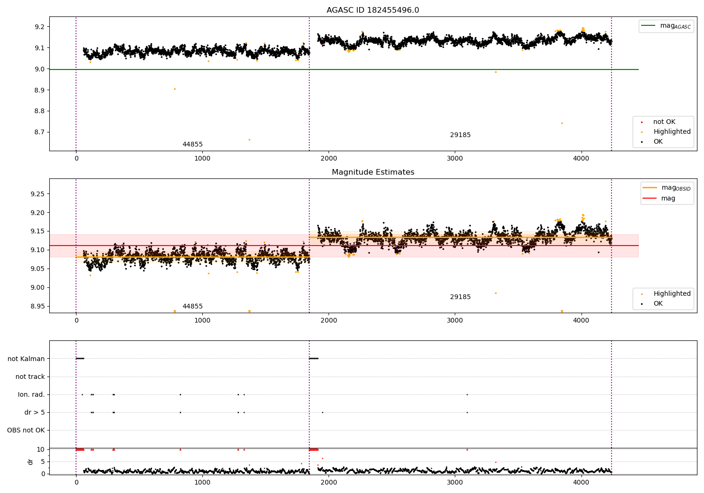This screenshot has width=704, height=493.
Task: Click 'OK' legend entry in middle plot
Action: coord(658,304)
